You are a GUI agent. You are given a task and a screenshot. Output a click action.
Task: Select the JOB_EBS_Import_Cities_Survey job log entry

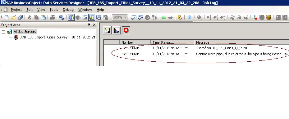tap(58, 37)
